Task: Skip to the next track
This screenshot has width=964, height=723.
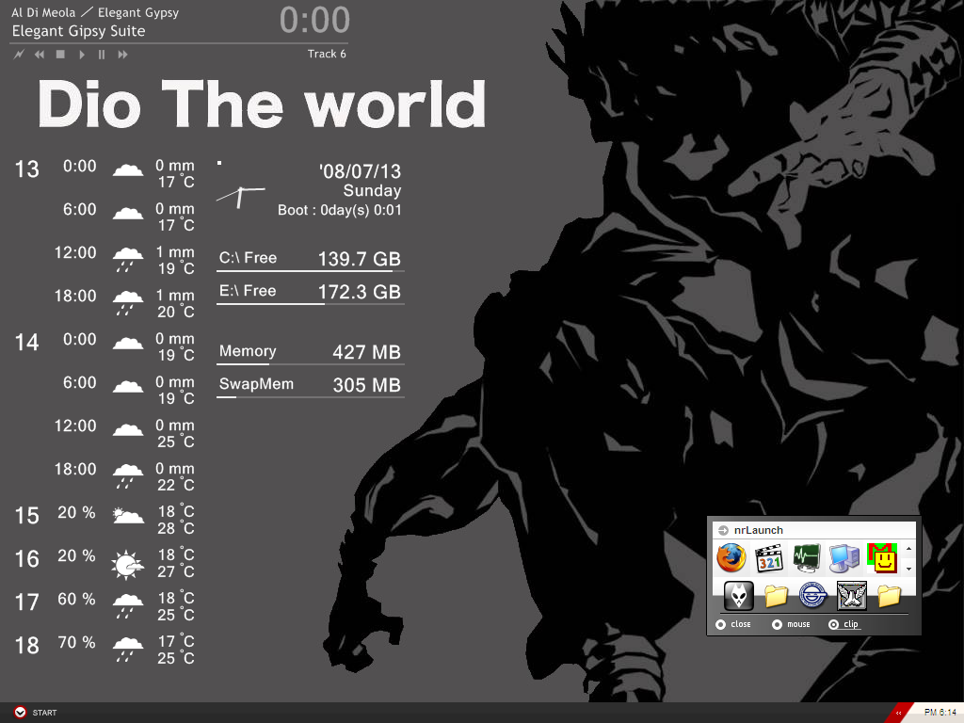Action: [122, 55]
